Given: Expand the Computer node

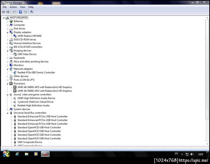Looking at the screenshot, I should [x=7, y=25].
